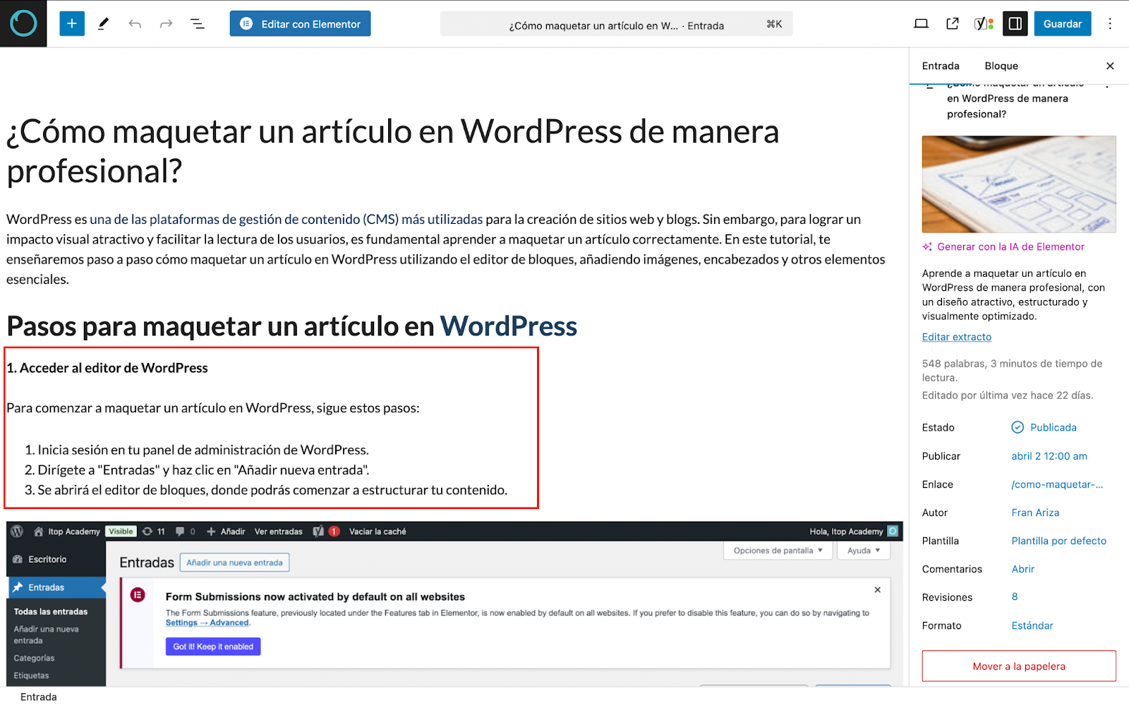The image size is (1129, 706).
Task: Open the block inserter plus button
Action: [72, 23]
